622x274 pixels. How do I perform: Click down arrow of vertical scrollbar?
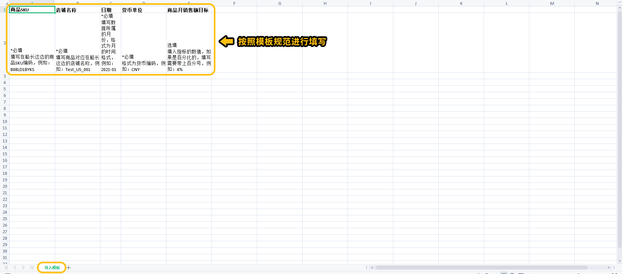point(619,261)
